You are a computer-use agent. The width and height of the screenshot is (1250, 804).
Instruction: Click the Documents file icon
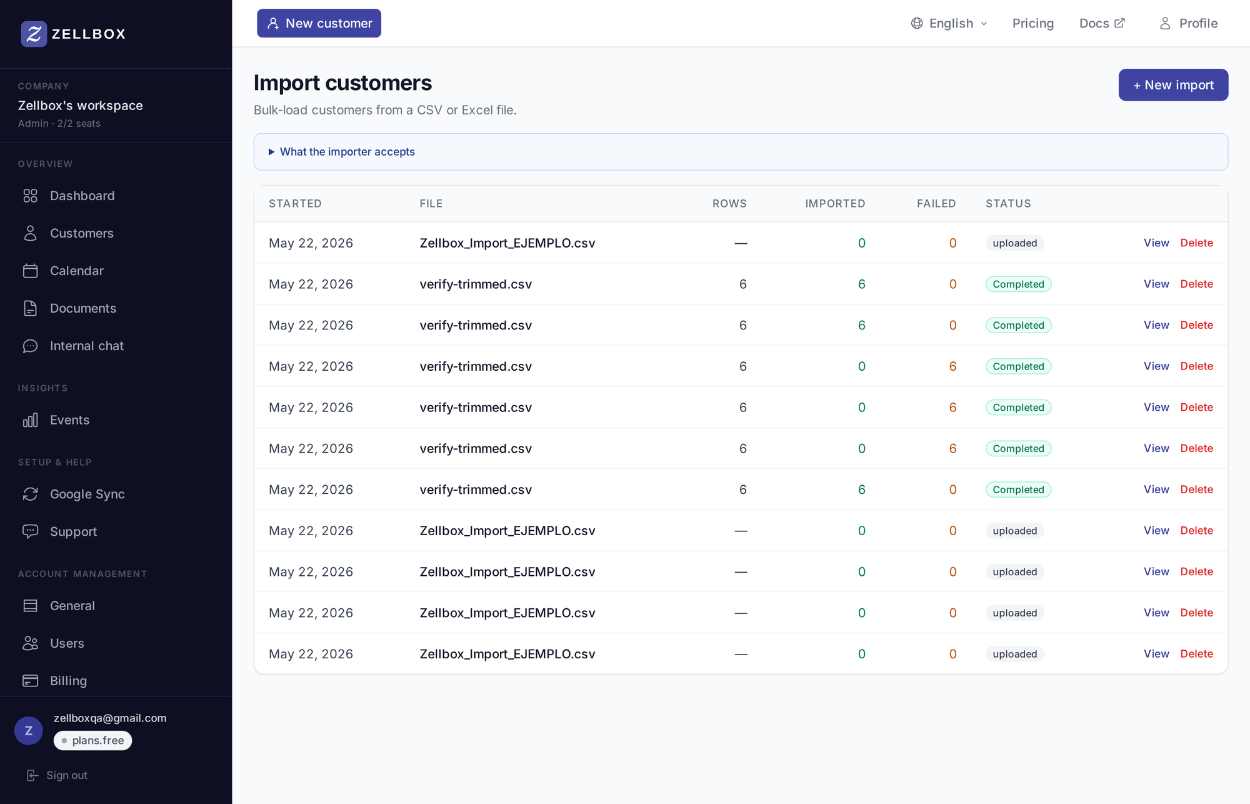(30, 308)
